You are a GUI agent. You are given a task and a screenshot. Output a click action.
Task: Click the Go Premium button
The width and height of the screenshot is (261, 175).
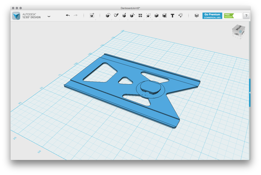pos(212,16)
